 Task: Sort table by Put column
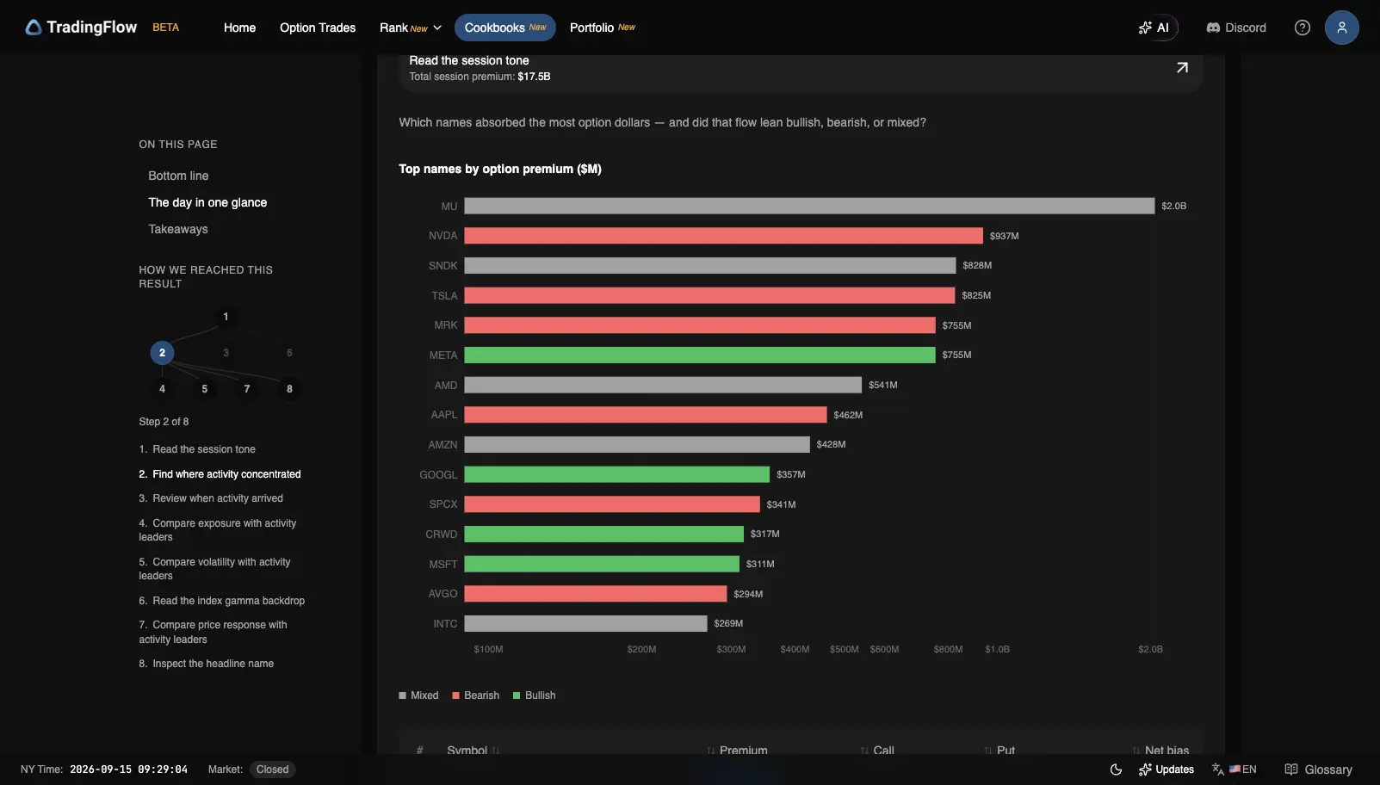[x=999, y=751]
